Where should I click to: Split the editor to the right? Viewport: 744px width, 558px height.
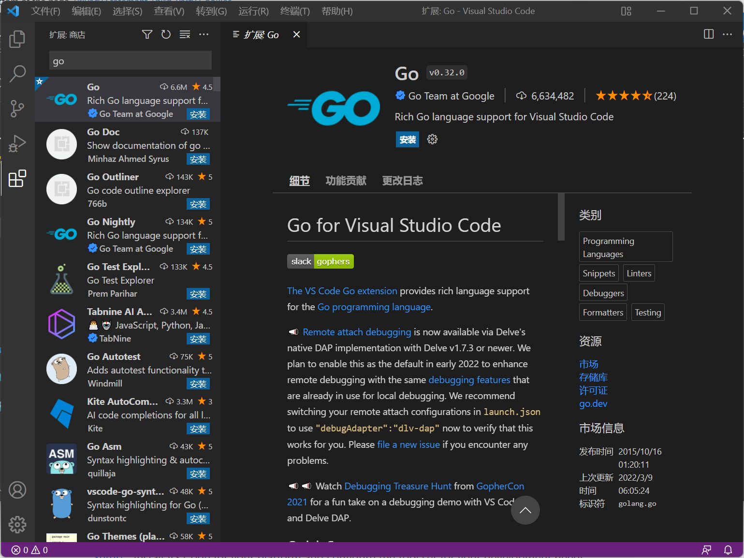click(708, 34)
